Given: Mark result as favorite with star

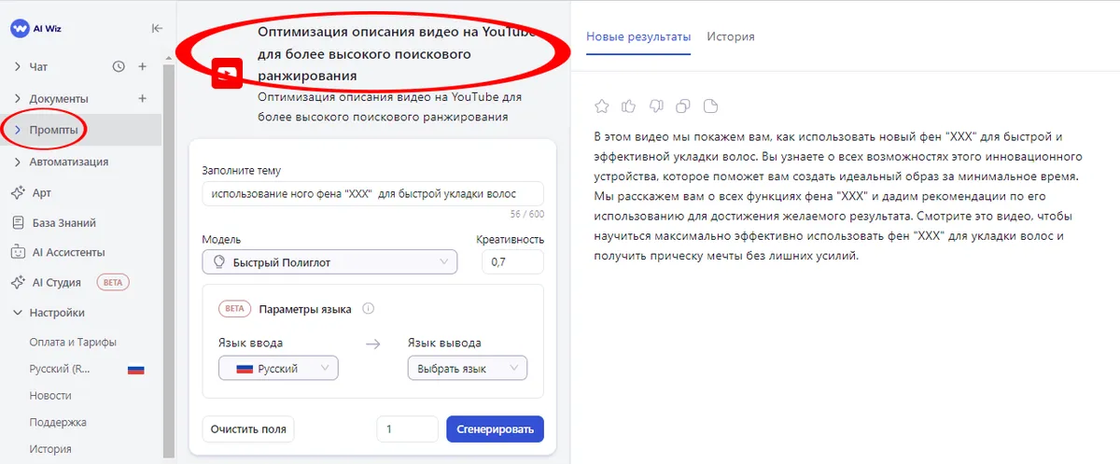Looking at the screenshot, I should click(x=602, y=105).
